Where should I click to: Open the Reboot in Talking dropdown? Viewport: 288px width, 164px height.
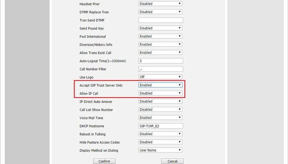pos(160,134)
